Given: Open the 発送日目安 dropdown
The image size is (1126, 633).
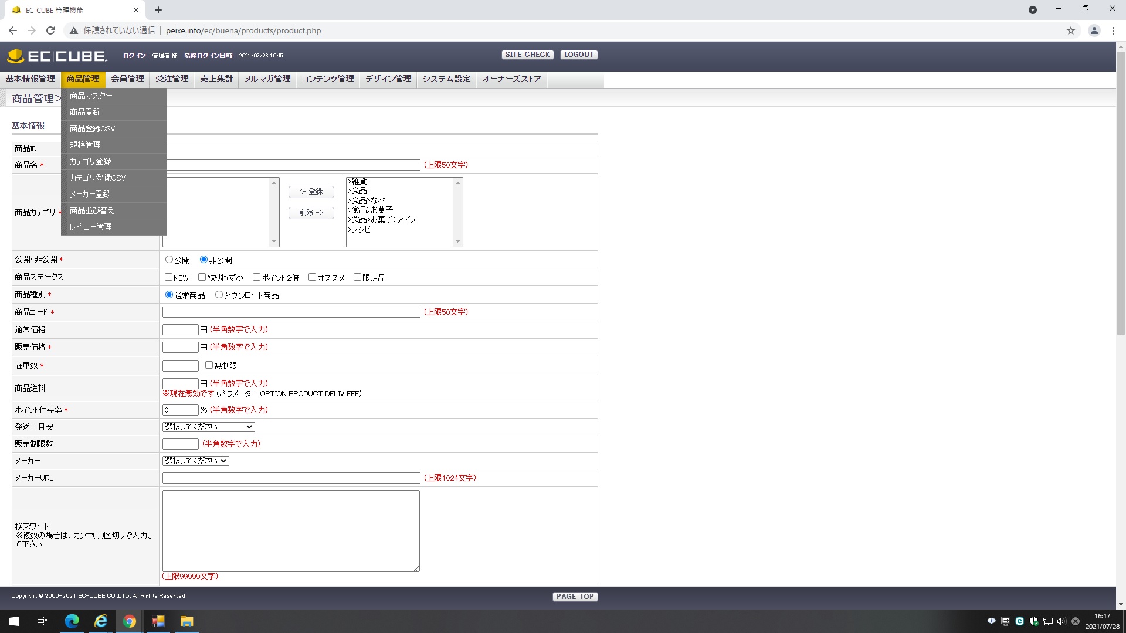Looking at the screenshot, I should pos(208,427).
